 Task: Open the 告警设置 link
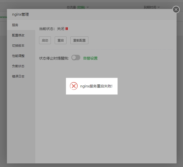pos(90,58)
